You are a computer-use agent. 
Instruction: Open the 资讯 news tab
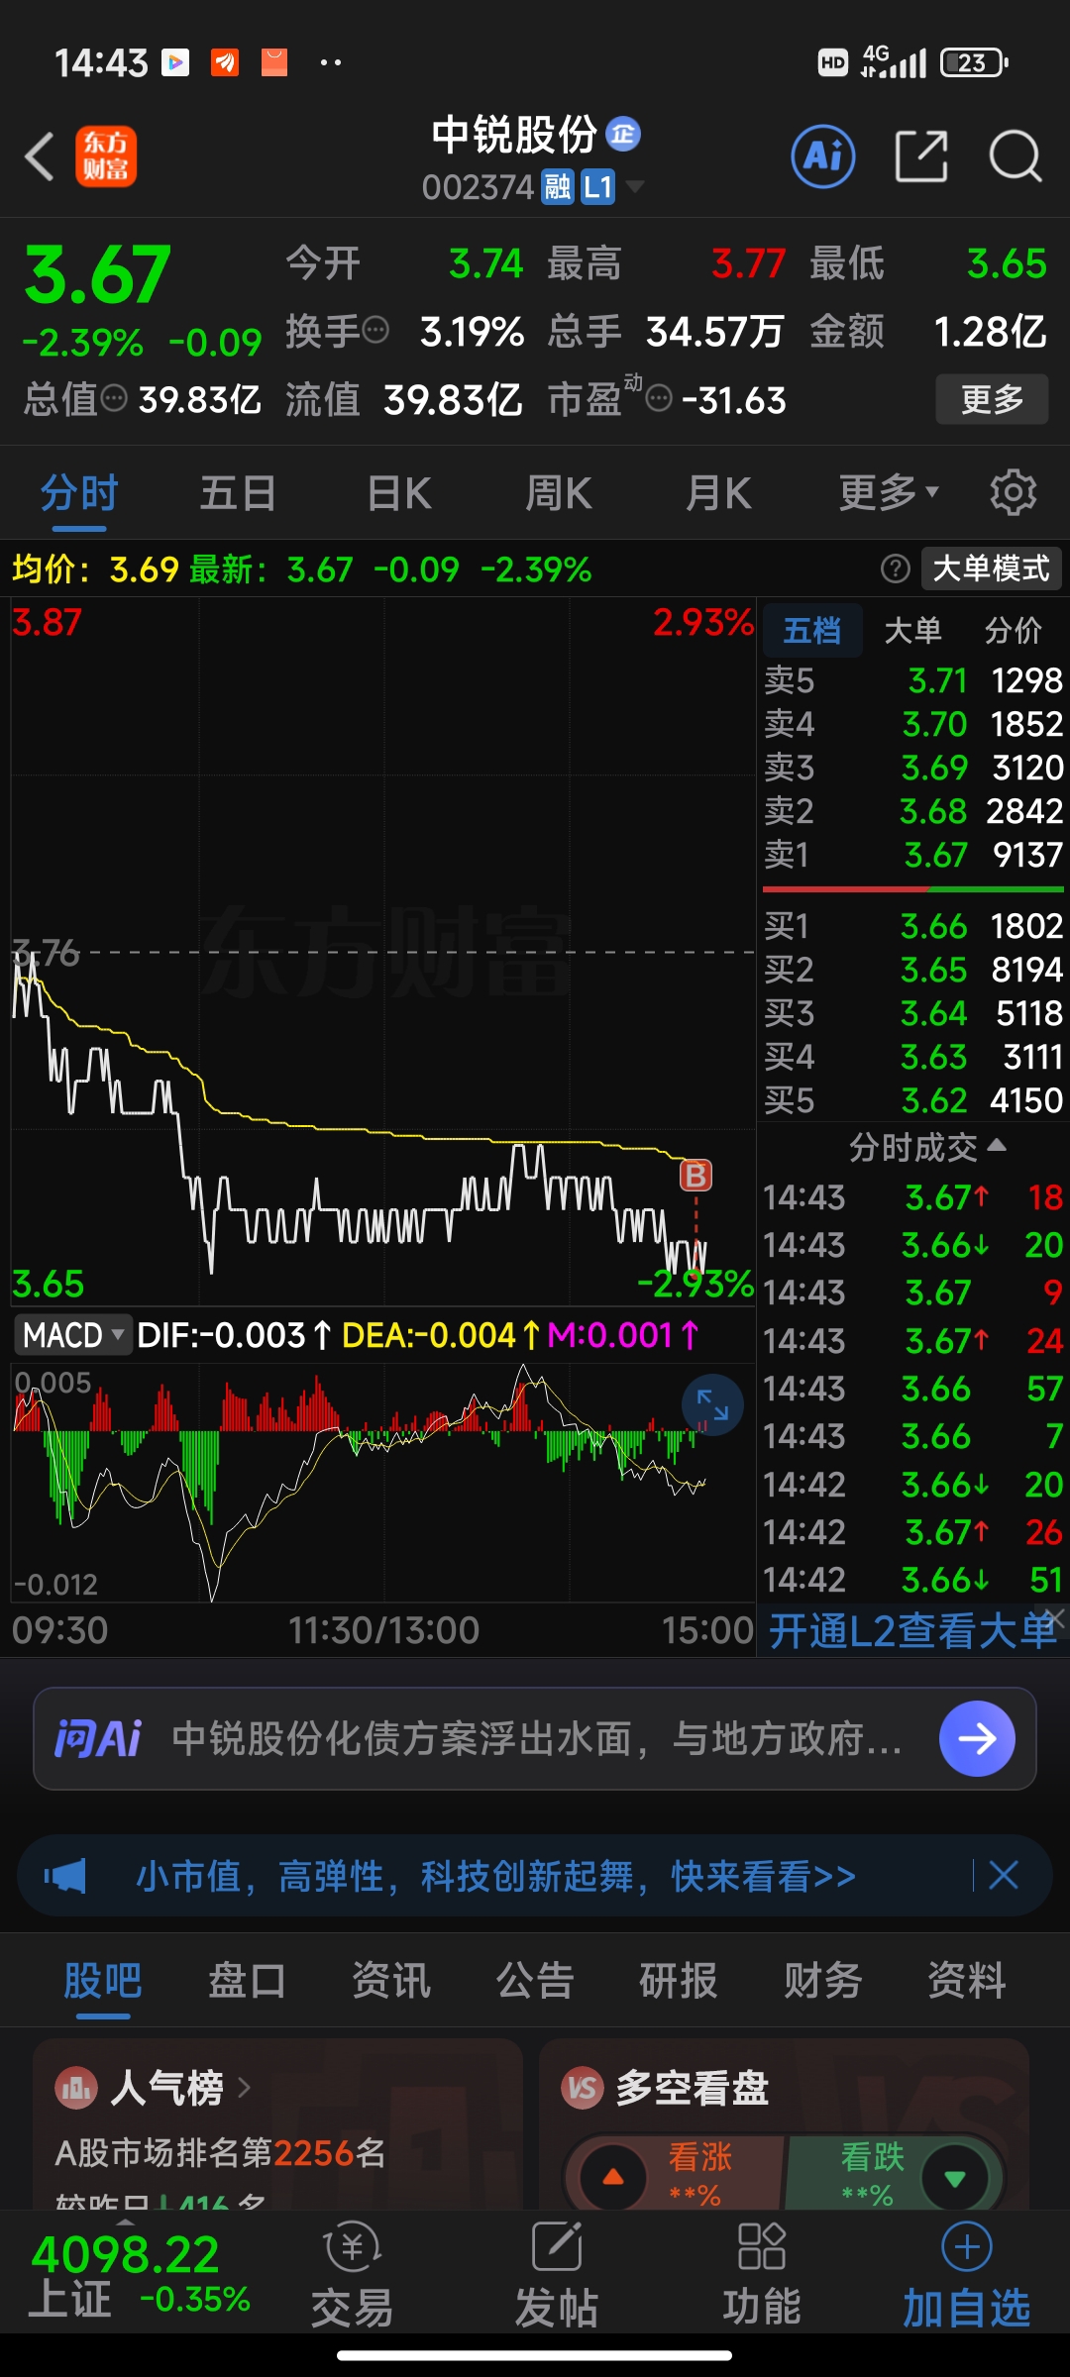(x=391, y=1981)
